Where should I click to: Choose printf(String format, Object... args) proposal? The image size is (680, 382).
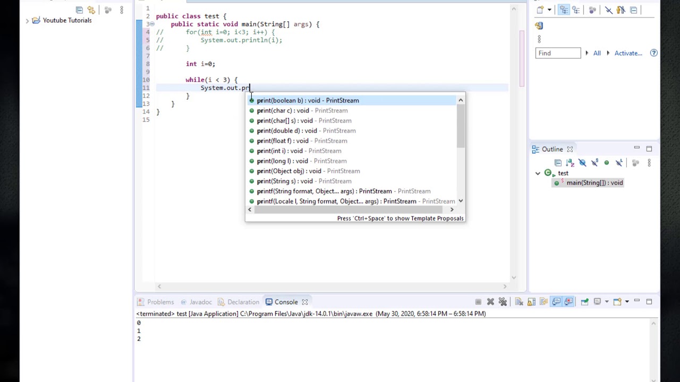point(351,191)
